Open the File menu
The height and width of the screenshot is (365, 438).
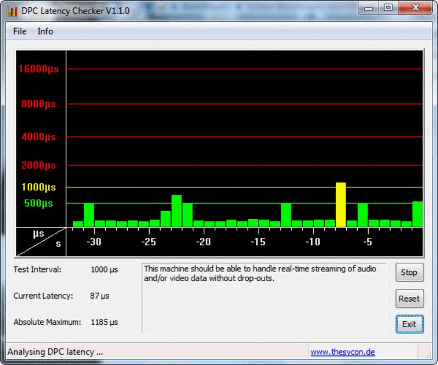coord(19,31)
